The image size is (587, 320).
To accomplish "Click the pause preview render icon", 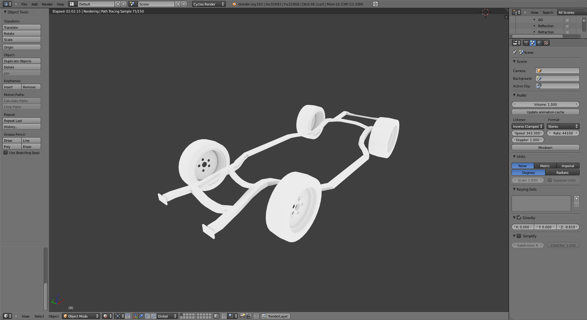I will pos(256,316).
